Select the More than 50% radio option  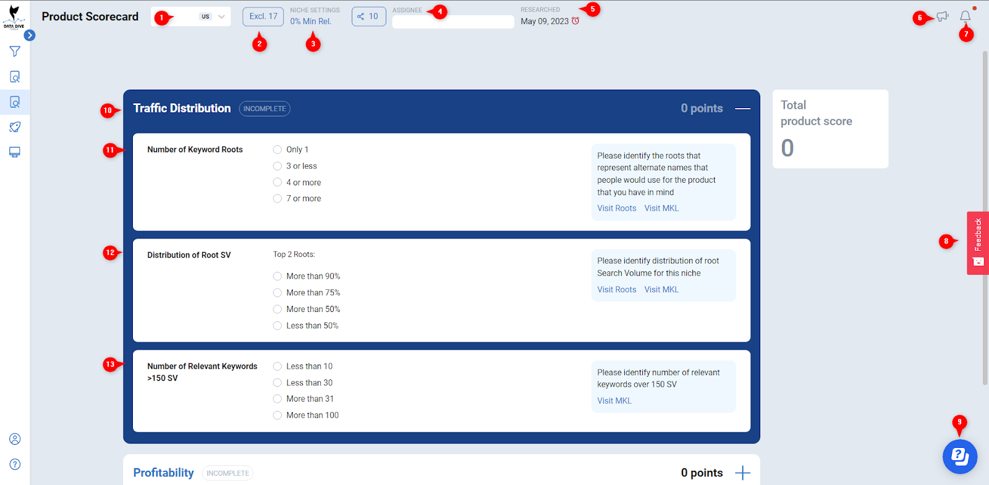click(x=278, y=309)
